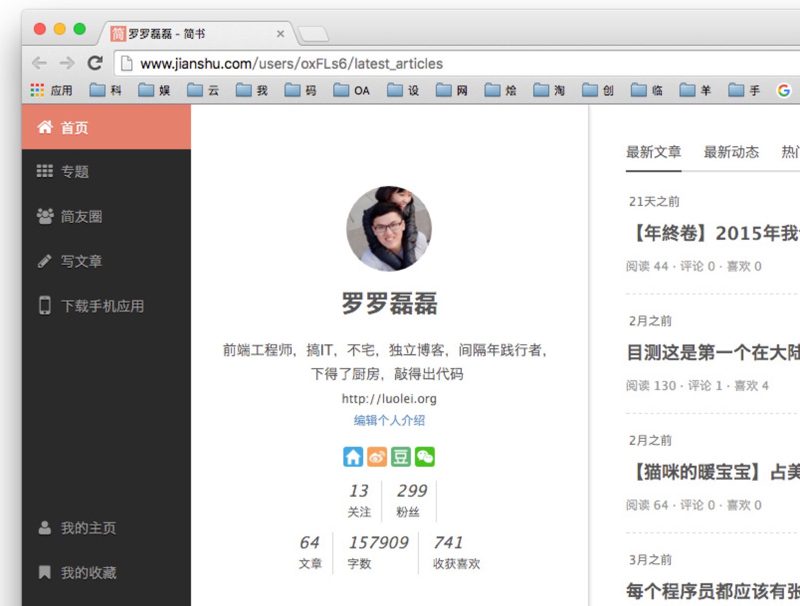Expand the 淘 bookmarks folder

(549, 91)
